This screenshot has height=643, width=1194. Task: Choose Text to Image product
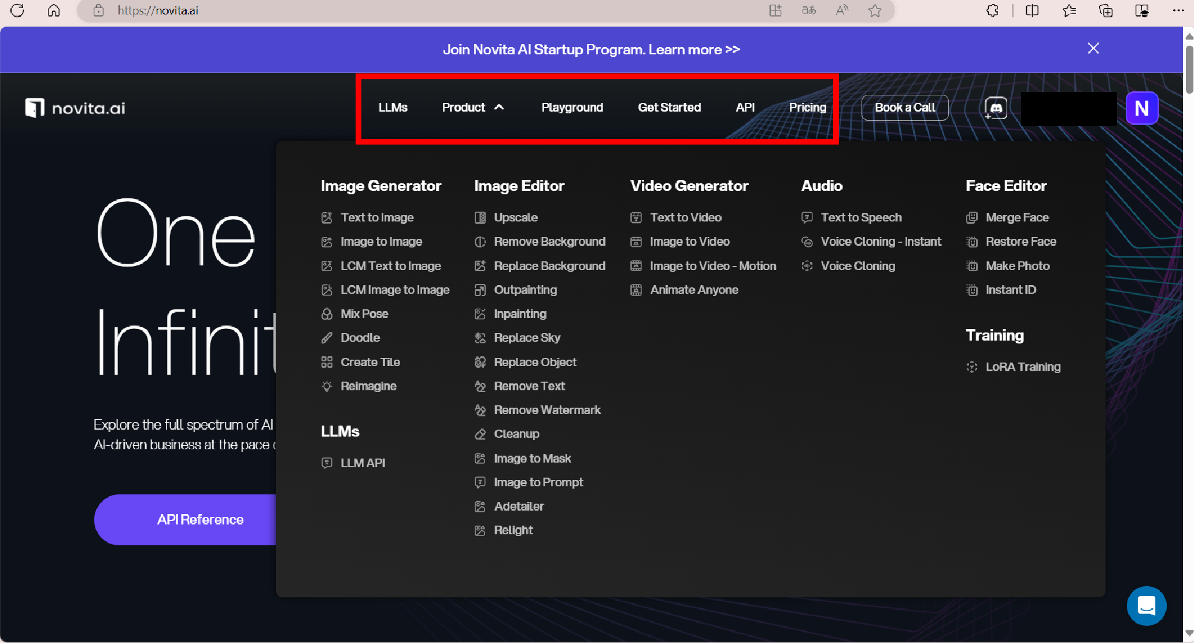coord(377,217)
